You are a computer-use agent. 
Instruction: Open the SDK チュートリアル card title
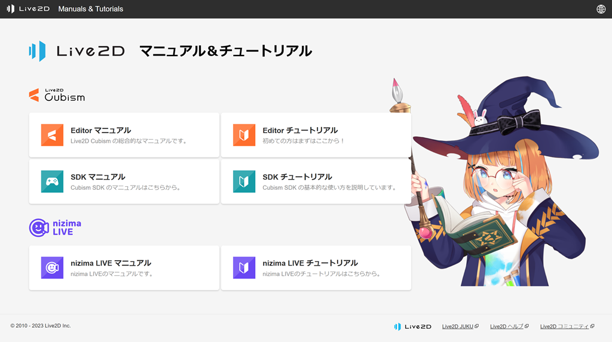tap(297, 177)
